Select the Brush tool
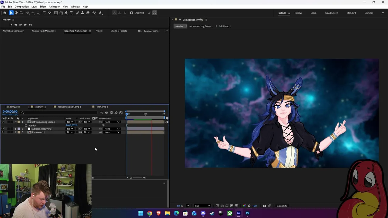The height and width of the screenshot is (218, 388). (x=78, y=13)
